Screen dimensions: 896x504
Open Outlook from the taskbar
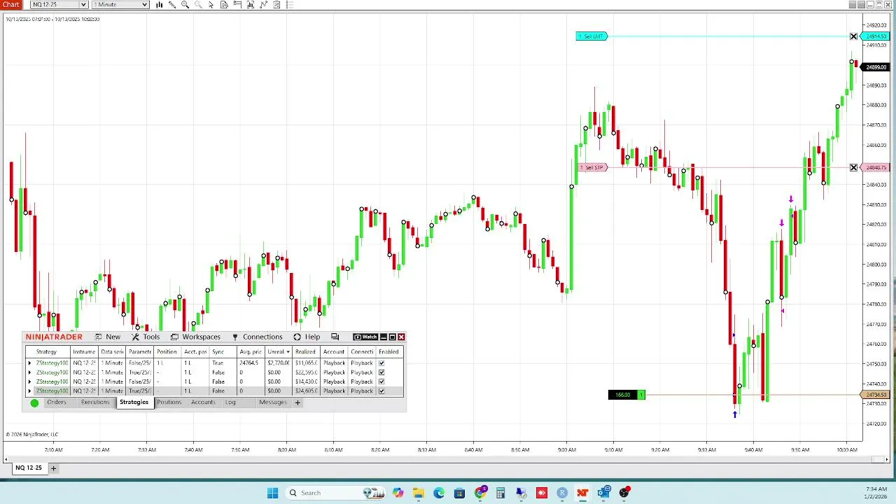(x=603, y=493)
